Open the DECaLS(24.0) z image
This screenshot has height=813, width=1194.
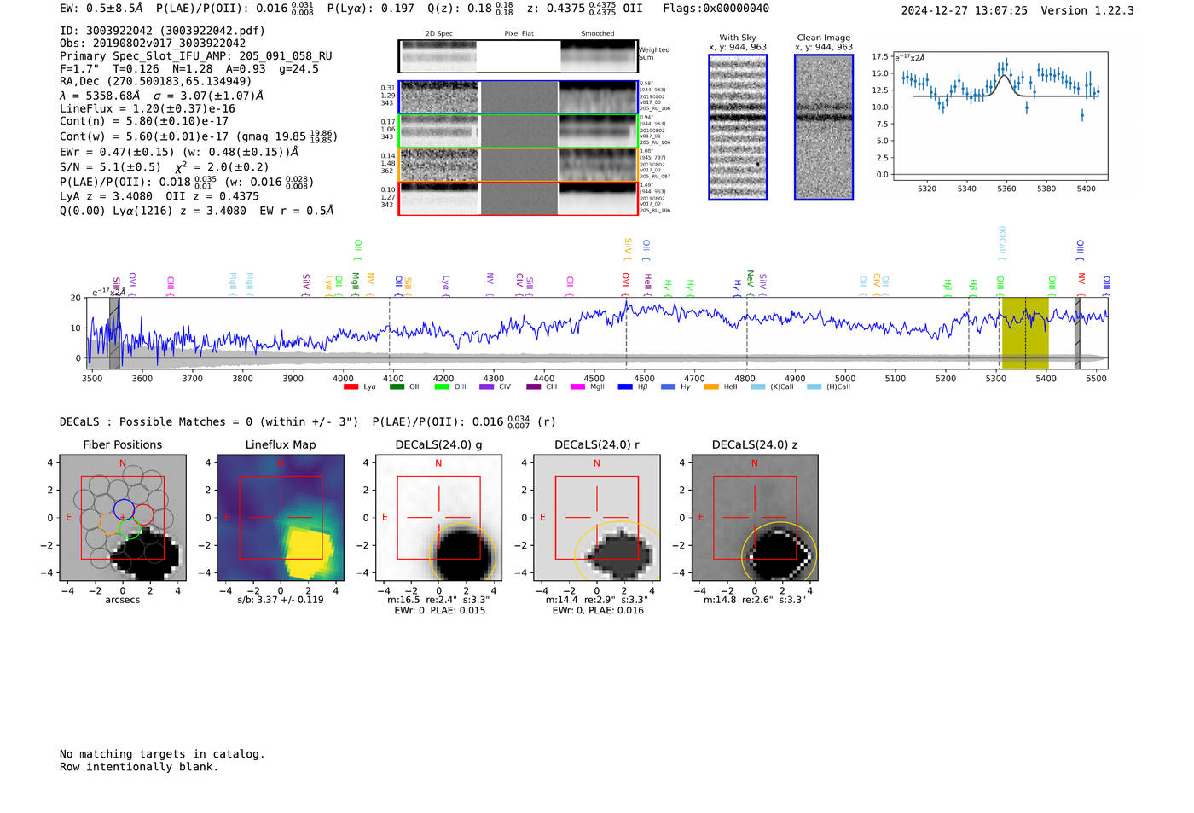click(x=754, y=517)
